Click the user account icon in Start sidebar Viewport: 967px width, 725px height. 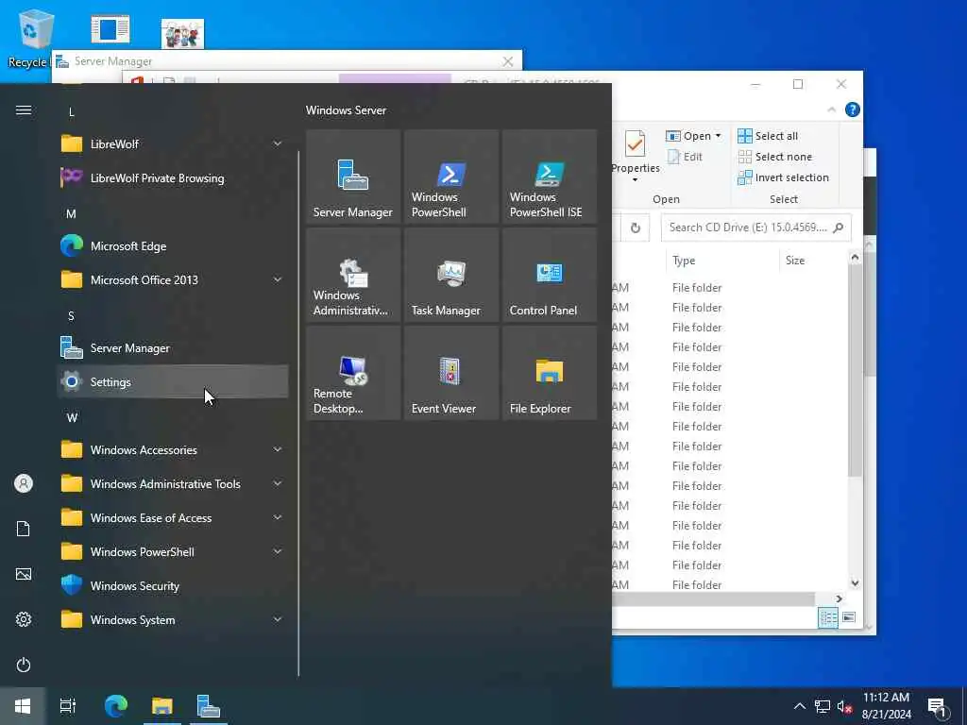(24, 483)
